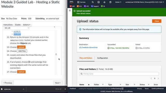Open the help question mark menu
166x93 pixels.
[x=110, y=2]
